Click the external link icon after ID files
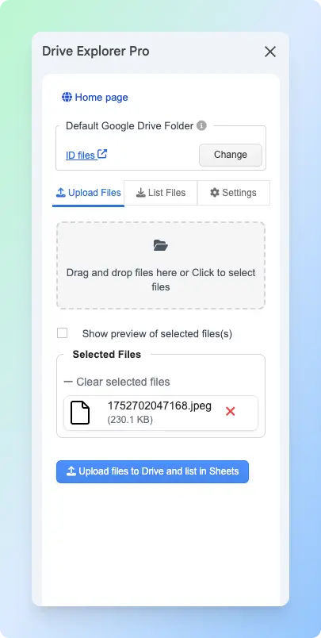321x638 pixels. pyautogui.click(x=102, y=154)
